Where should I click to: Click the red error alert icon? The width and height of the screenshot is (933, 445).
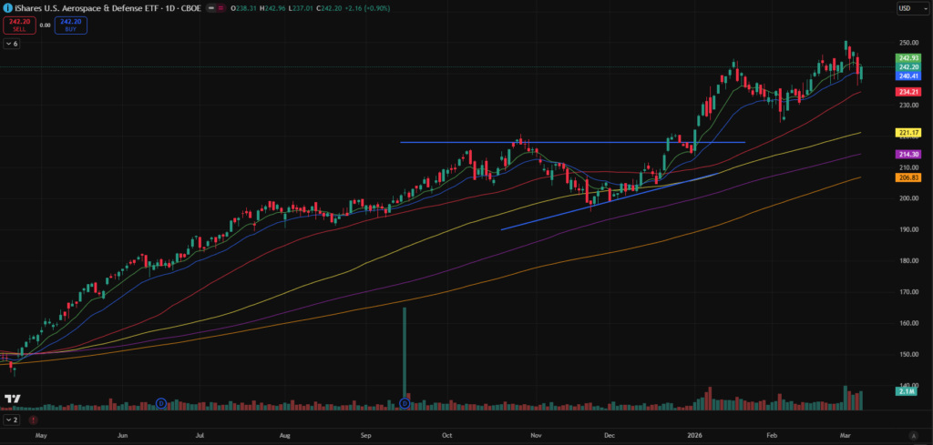coord(33,420)
